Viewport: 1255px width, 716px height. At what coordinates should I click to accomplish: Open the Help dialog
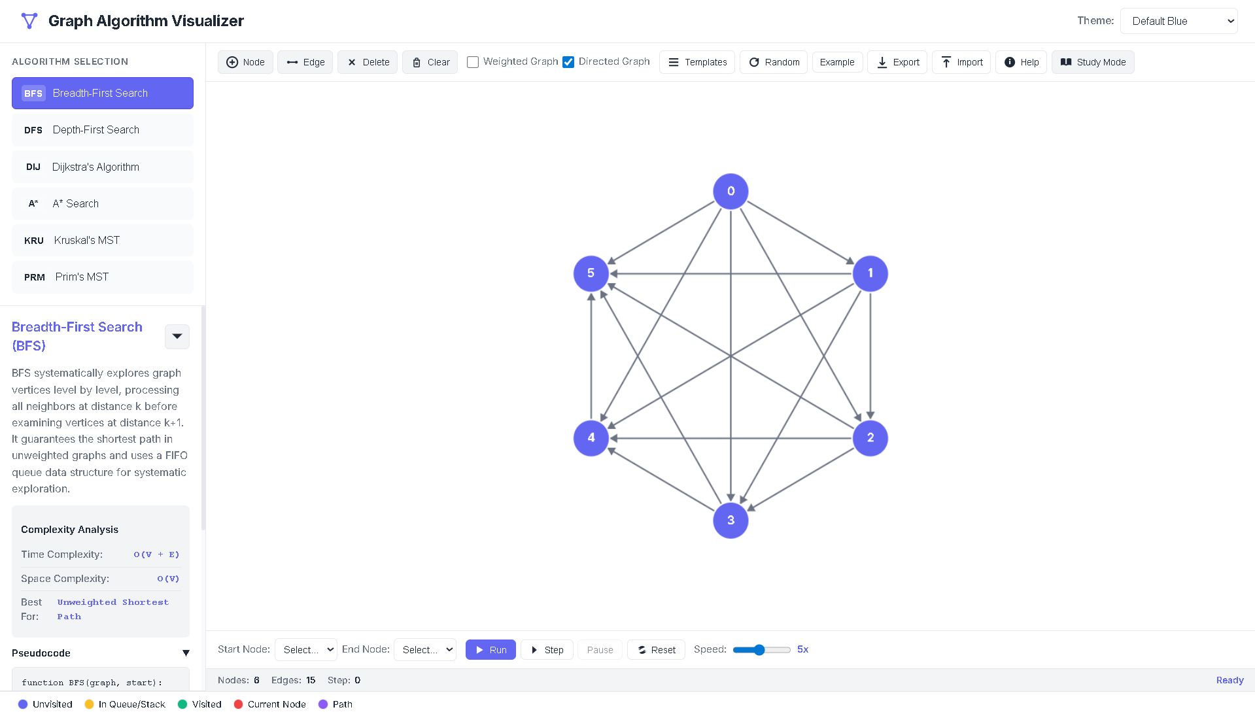tap(1022, 62)
